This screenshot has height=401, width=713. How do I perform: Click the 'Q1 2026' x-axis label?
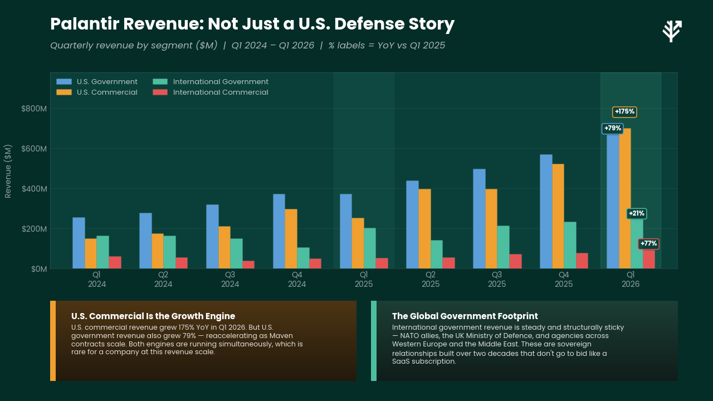pos(631,280)
